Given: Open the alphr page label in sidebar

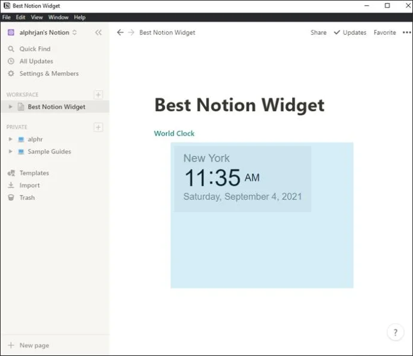Looking at the screenshot, I should [35, 139].
